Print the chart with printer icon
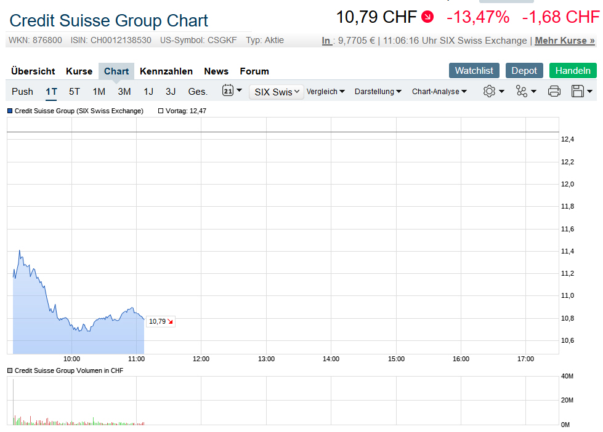603x432 pixels. 554,91
